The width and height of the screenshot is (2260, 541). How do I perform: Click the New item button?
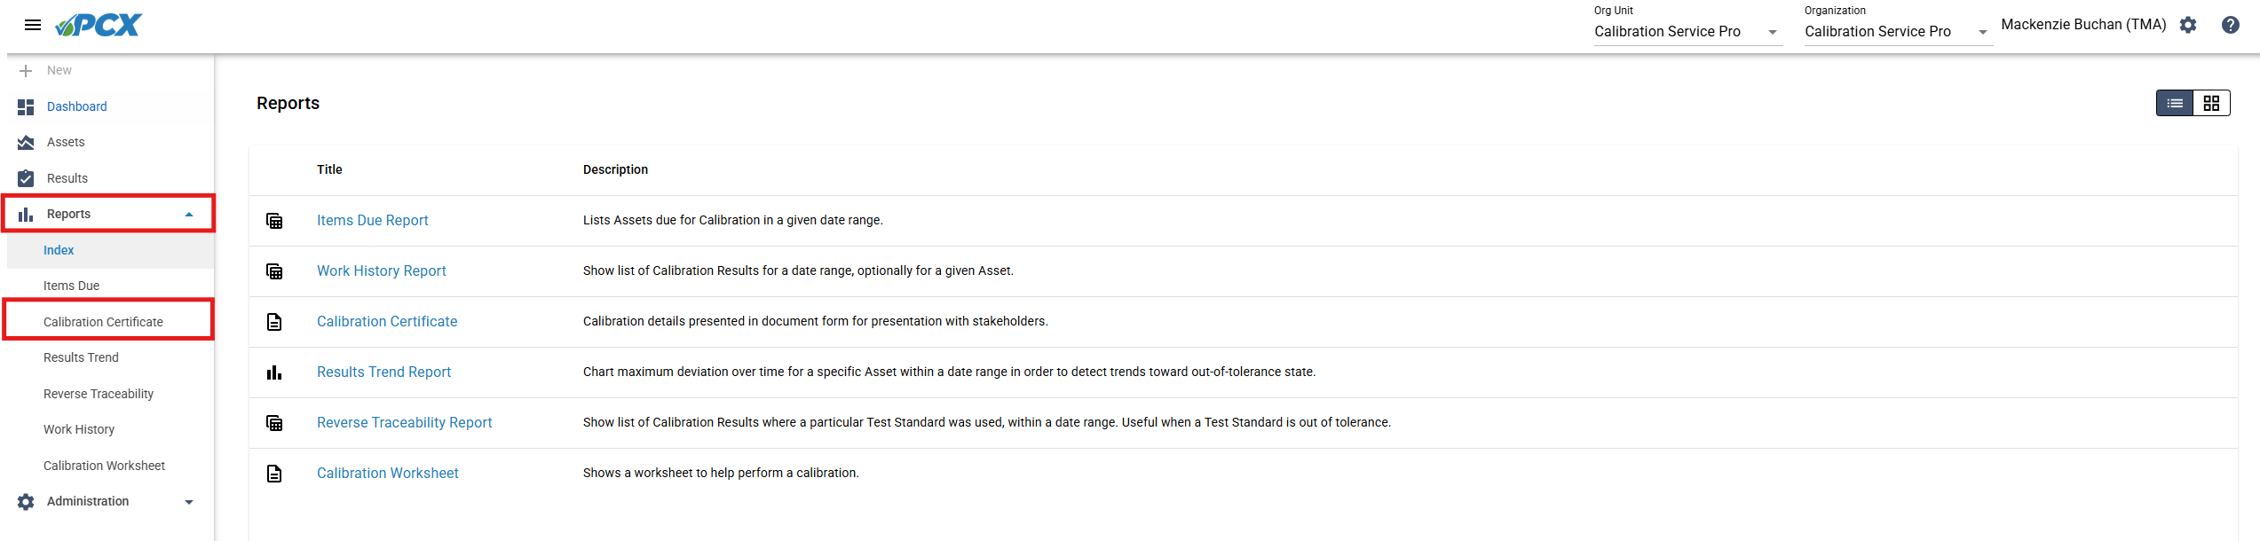(45, 70)
